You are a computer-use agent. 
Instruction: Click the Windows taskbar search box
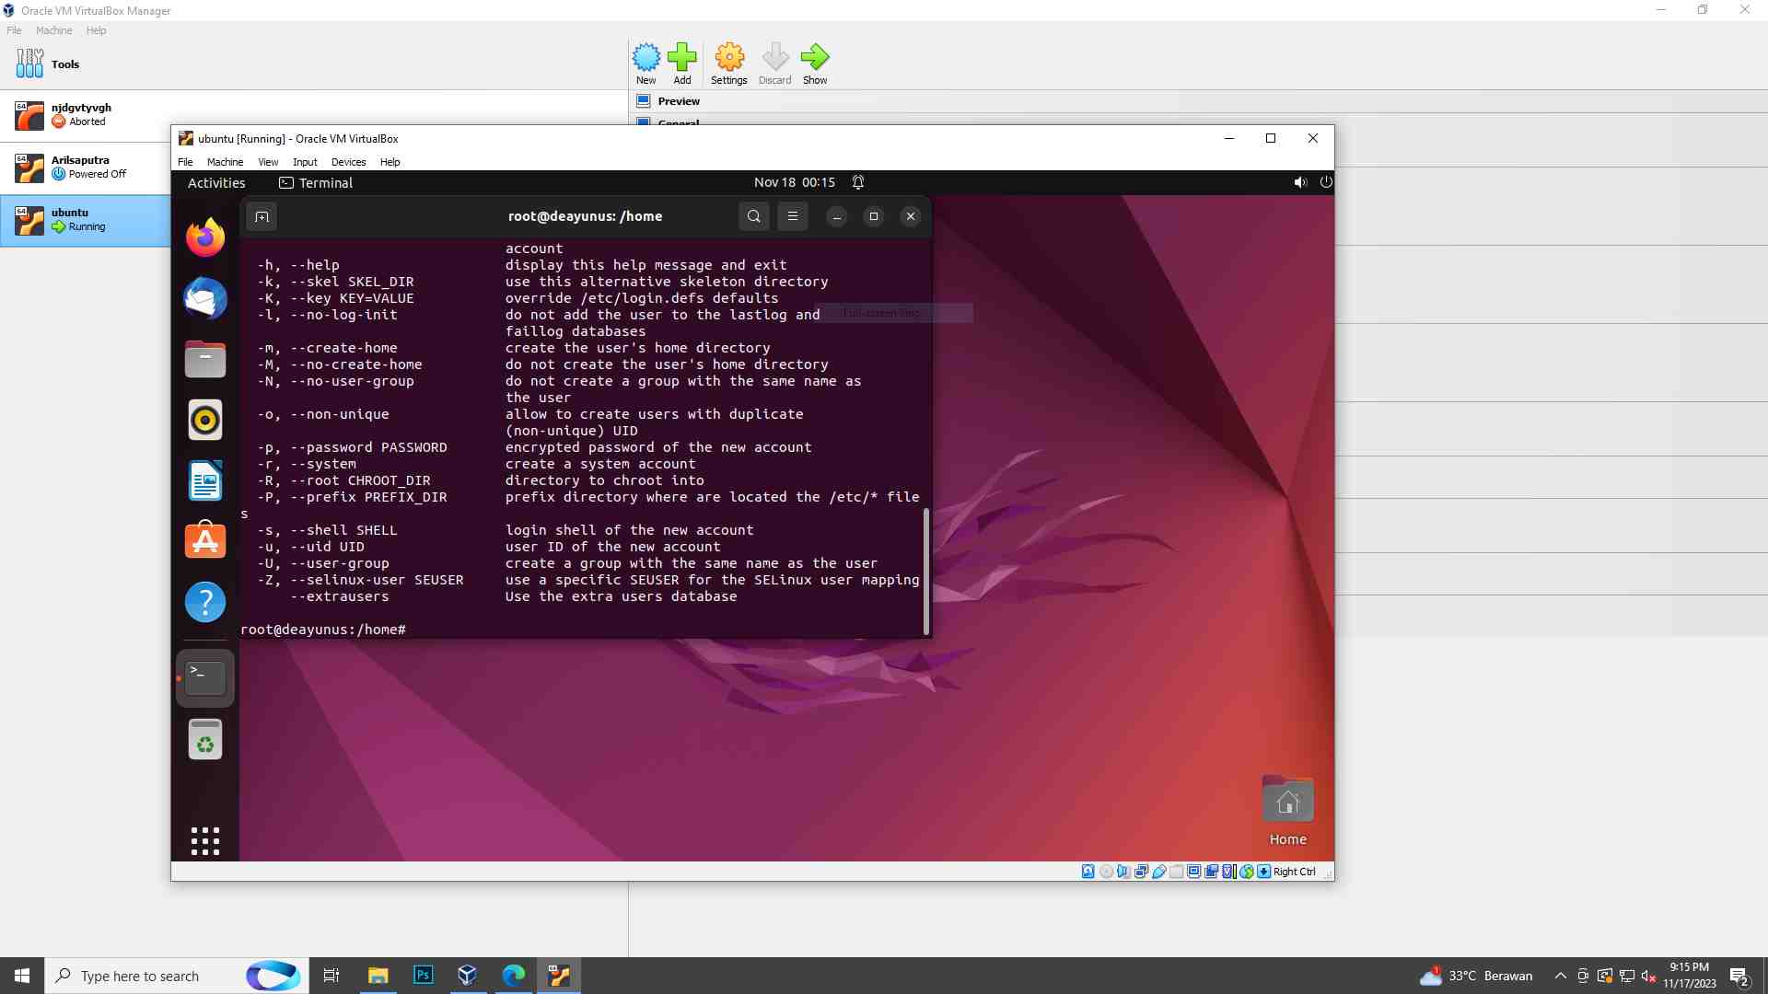pyautogui.click(x=175, y=976)
